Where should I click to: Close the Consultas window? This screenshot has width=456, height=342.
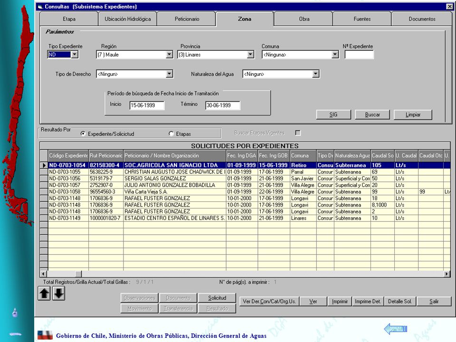click(449, 6)
